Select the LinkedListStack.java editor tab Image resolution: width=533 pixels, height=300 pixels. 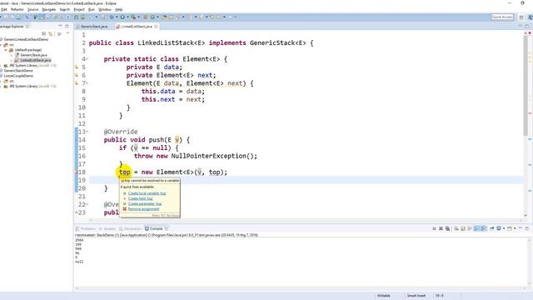click(137, 27)
